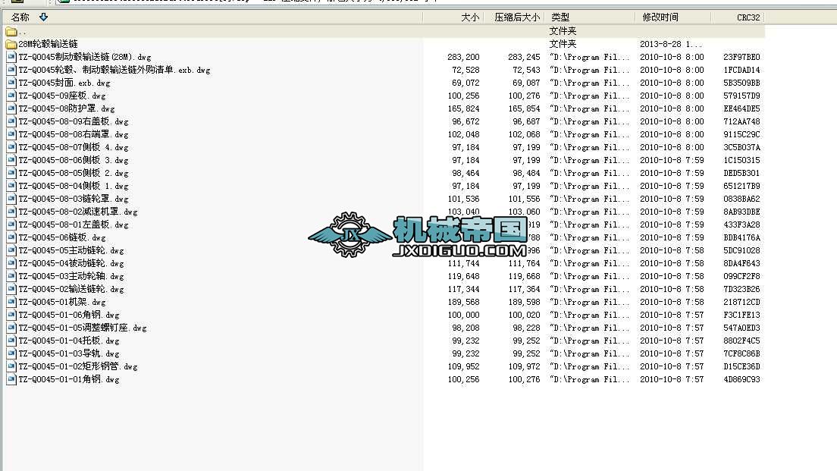This screenshot has height=471, width=837.
Task: Select icon of TZ-Q0045-08防护罩.dwg
Action: coord(11,108)
